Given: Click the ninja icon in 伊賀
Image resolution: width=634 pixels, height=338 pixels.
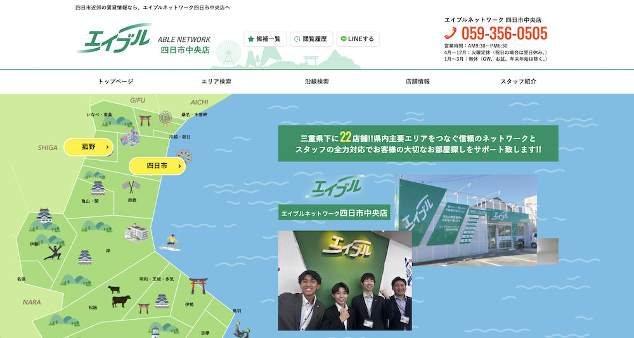Looking at the screenshot, I should [53, 252].
